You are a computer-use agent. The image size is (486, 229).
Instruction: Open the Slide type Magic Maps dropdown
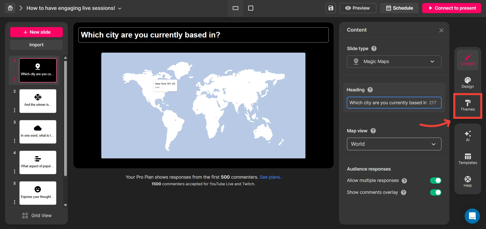tap(394, 61)
